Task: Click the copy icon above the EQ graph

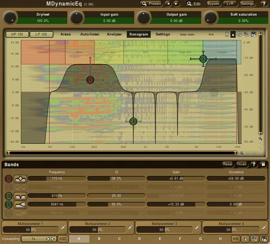Action: coord(247,34)
